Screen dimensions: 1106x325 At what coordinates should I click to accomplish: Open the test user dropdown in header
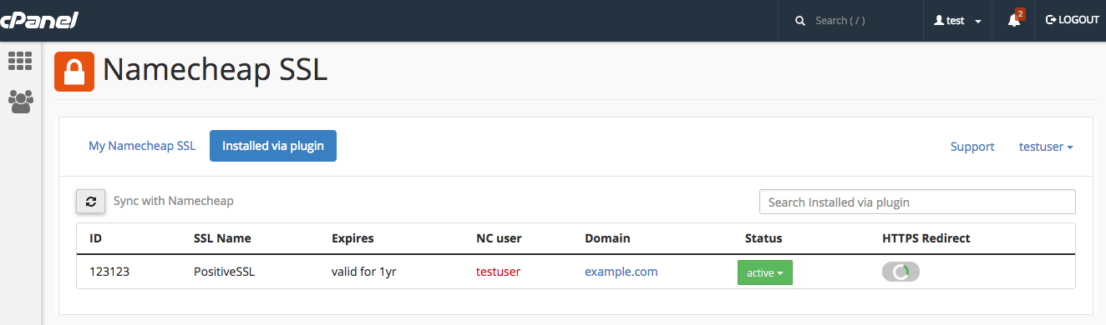click(957, 20)
